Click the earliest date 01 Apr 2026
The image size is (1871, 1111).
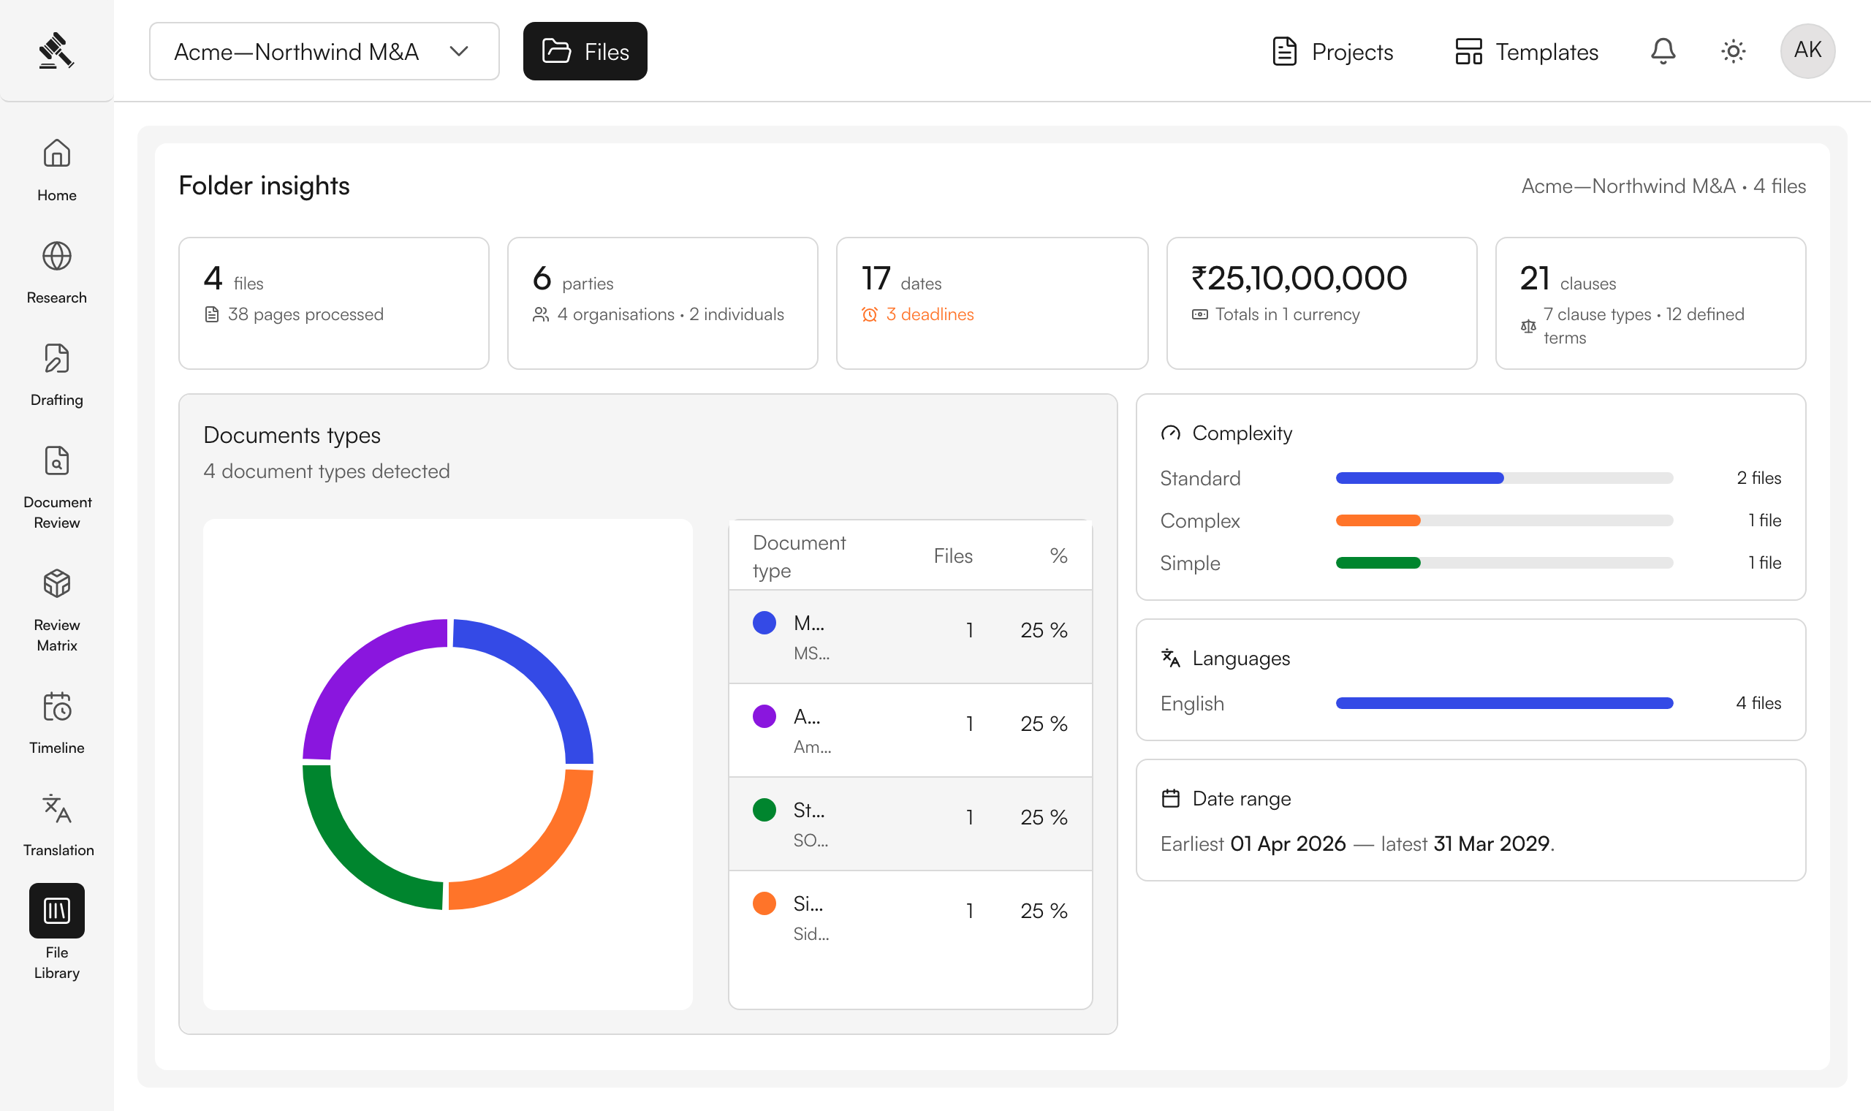pyautogui.click(x=1288, y=843)
